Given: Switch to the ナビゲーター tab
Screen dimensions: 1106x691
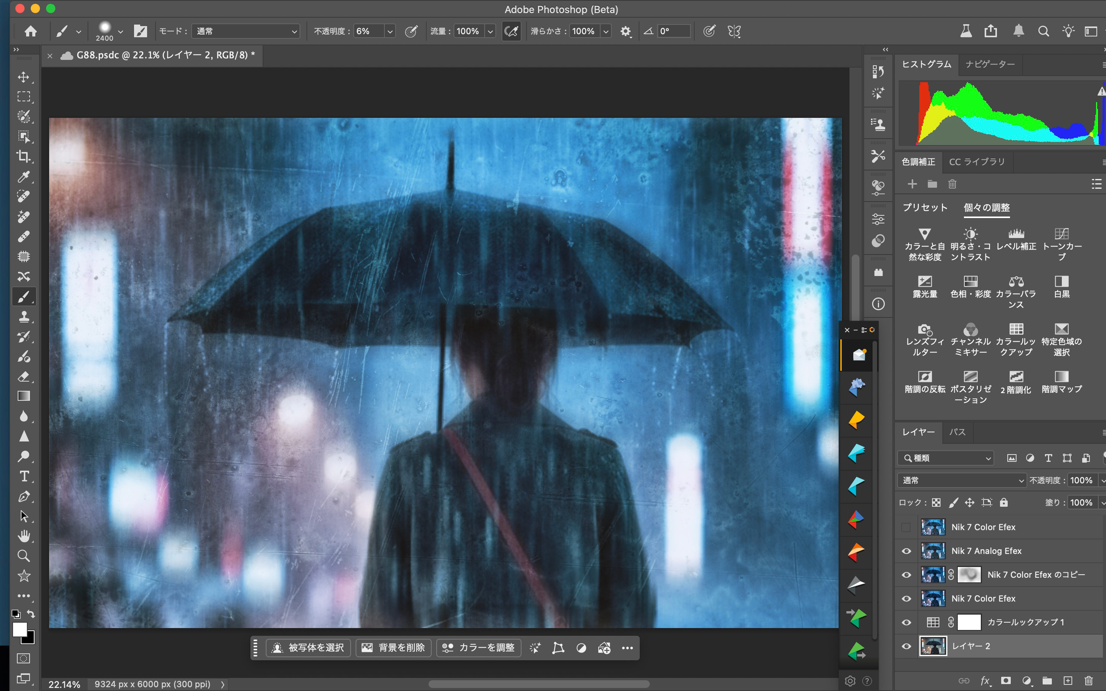Looking at the screenshot, I should [x=990, y=64].
